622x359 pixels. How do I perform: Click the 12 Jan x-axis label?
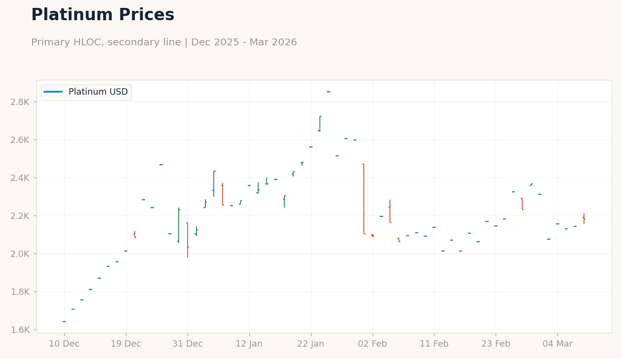coord(249,344)
